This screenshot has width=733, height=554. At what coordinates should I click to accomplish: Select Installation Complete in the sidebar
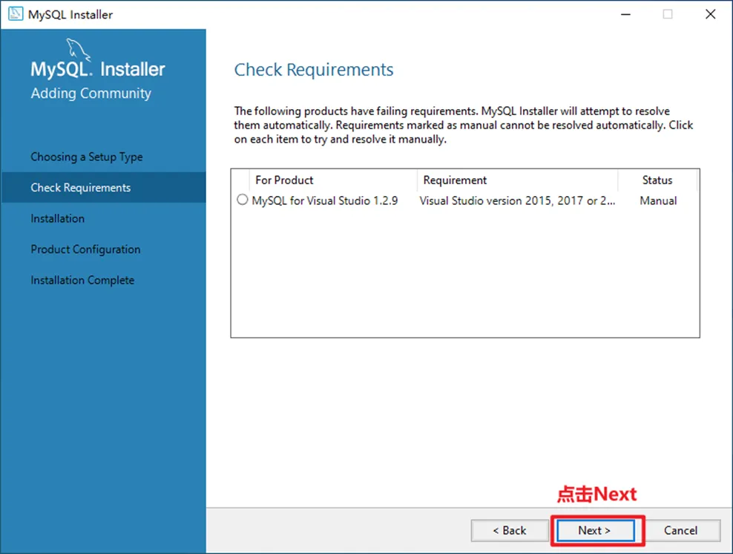82,280
